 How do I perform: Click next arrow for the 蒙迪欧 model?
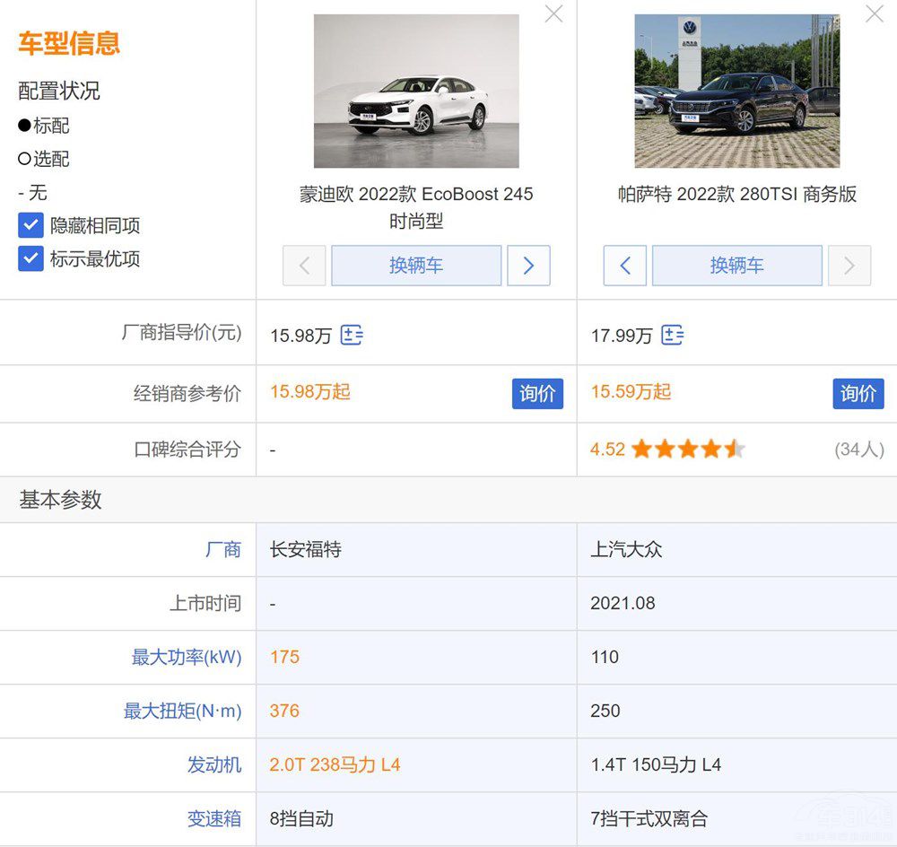tap(528, 266)
